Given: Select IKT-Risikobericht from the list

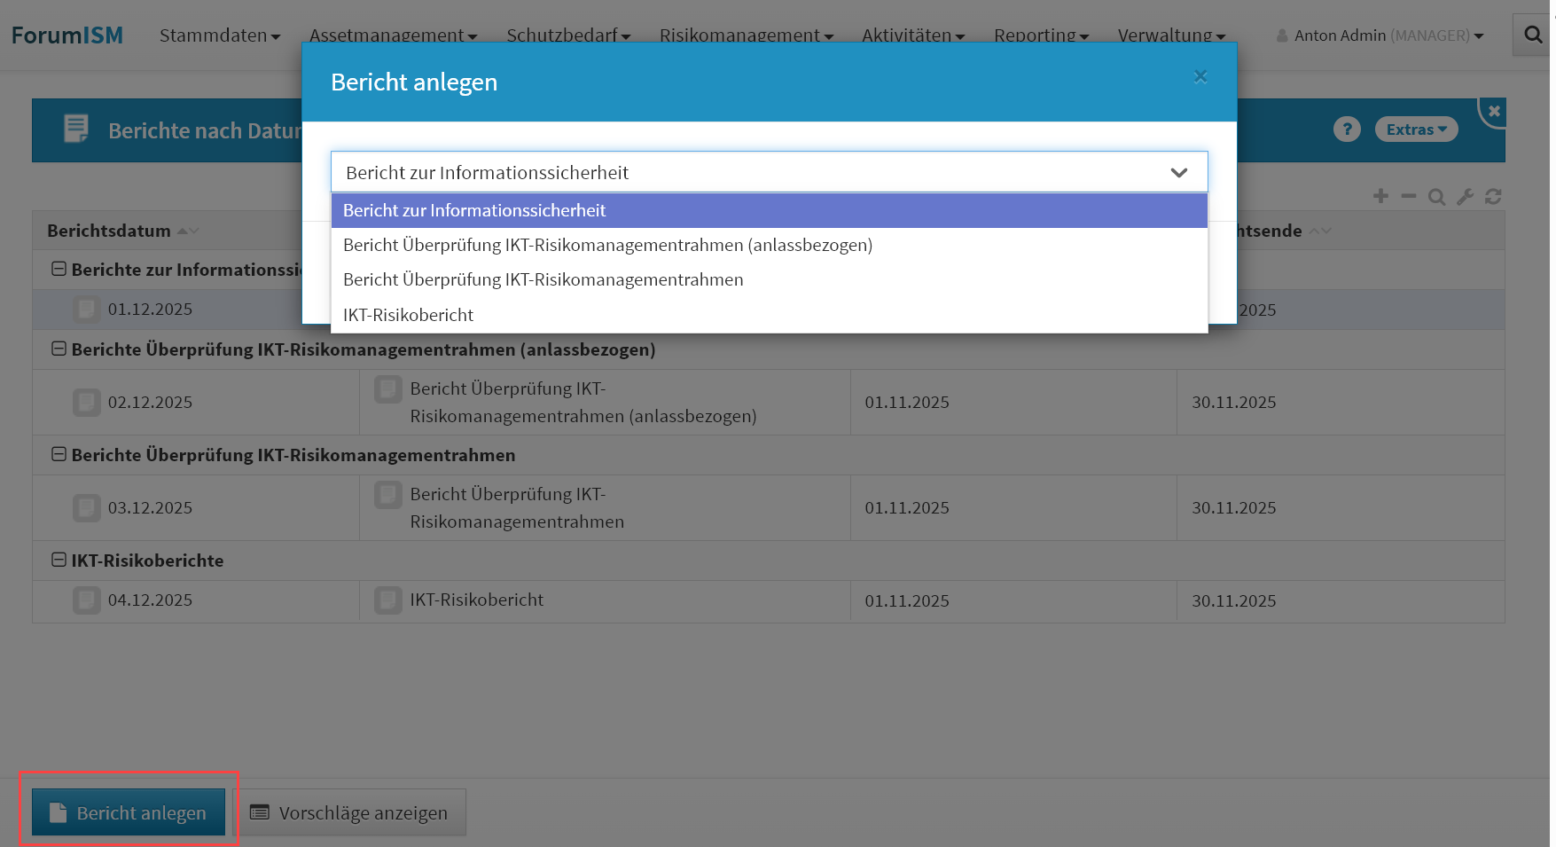Looking at the screenshot, I should [x=409, y=315].
